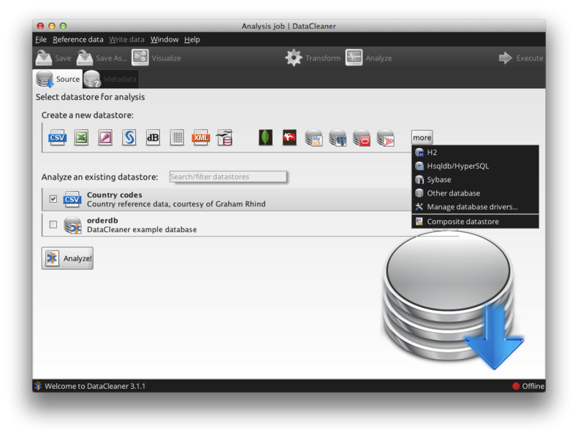Click the Country codes CSV icon

[x=72, y=199]
